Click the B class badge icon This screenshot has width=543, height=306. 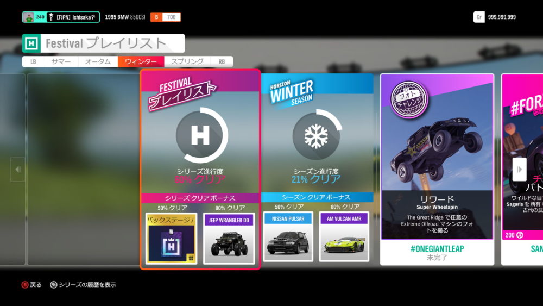click(x=157, y=17)
